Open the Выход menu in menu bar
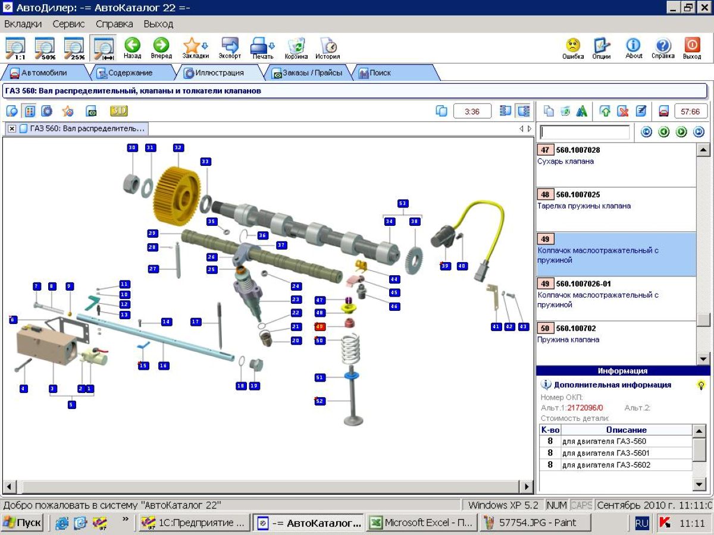The image size is (714, 535). tap(158, 24)
